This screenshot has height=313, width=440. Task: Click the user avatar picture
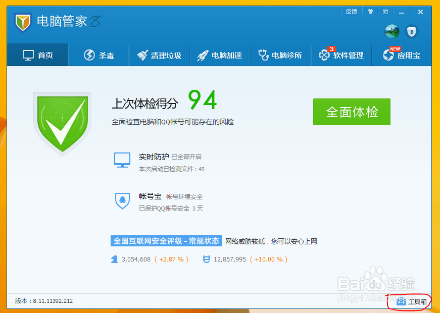tap(392, 31)
